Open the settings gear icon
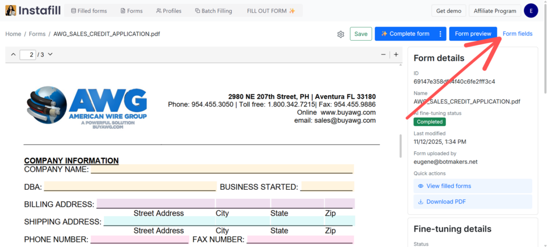The image size is (547, 247). point(341,34)
